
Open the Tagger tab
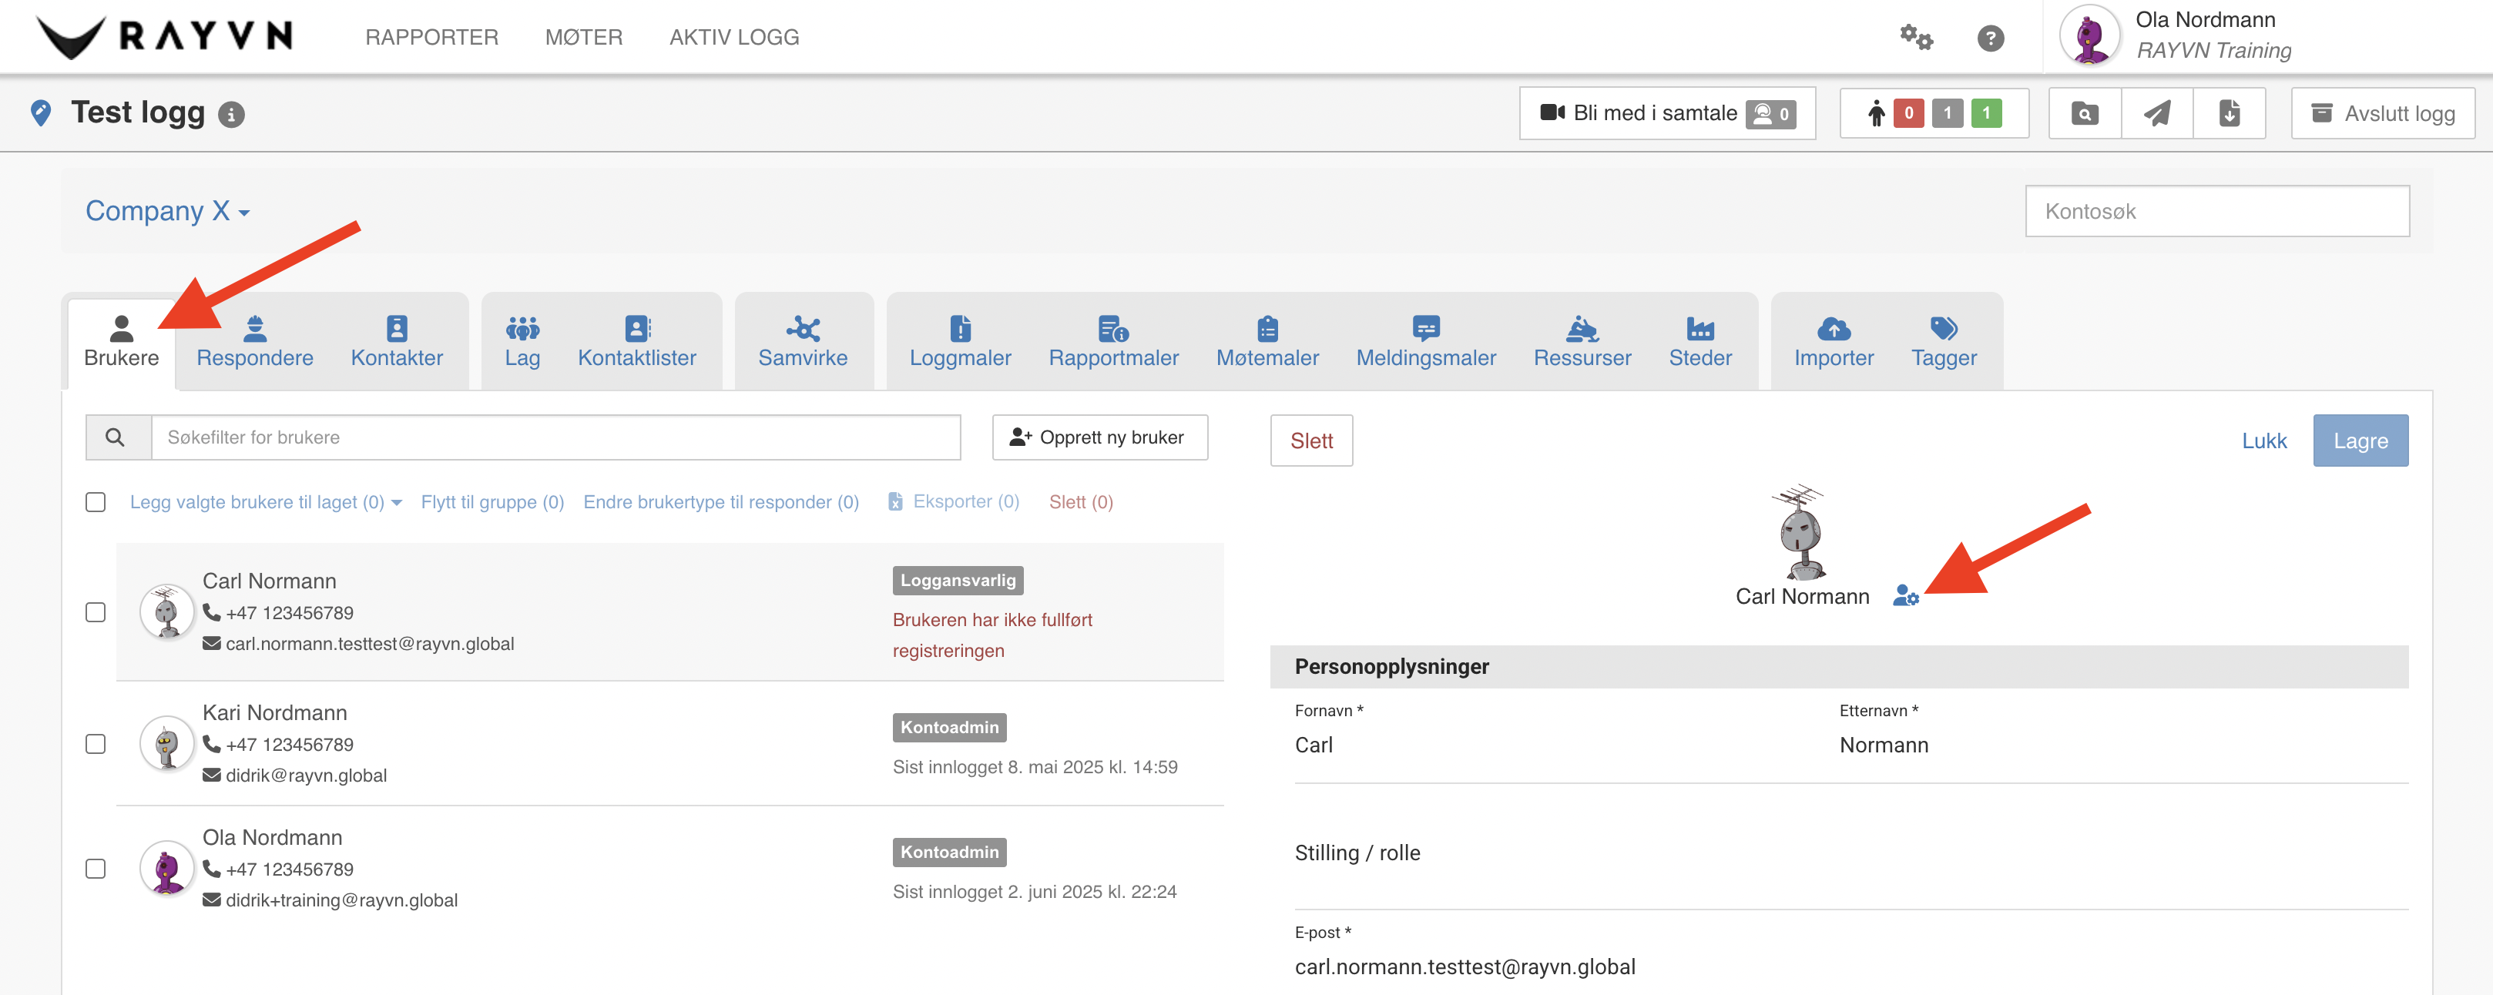[1943, 342]
